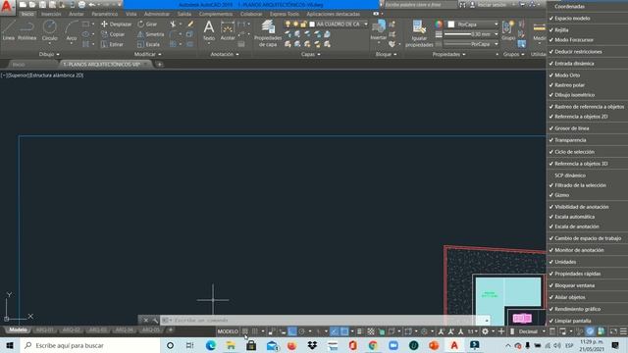Open the Paramétrico ribbon tab

coord(105,14)
